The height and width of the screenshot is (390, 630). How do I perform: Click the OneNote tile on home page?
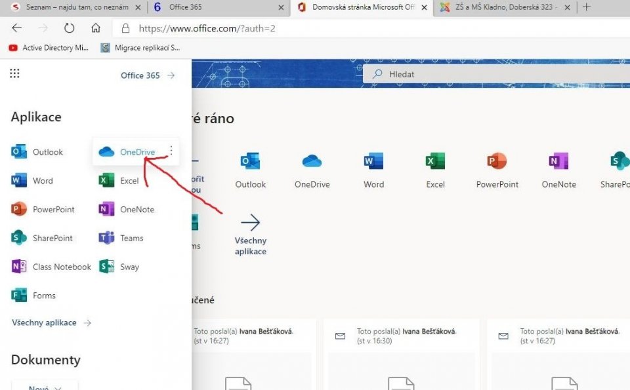pos(559,170)
